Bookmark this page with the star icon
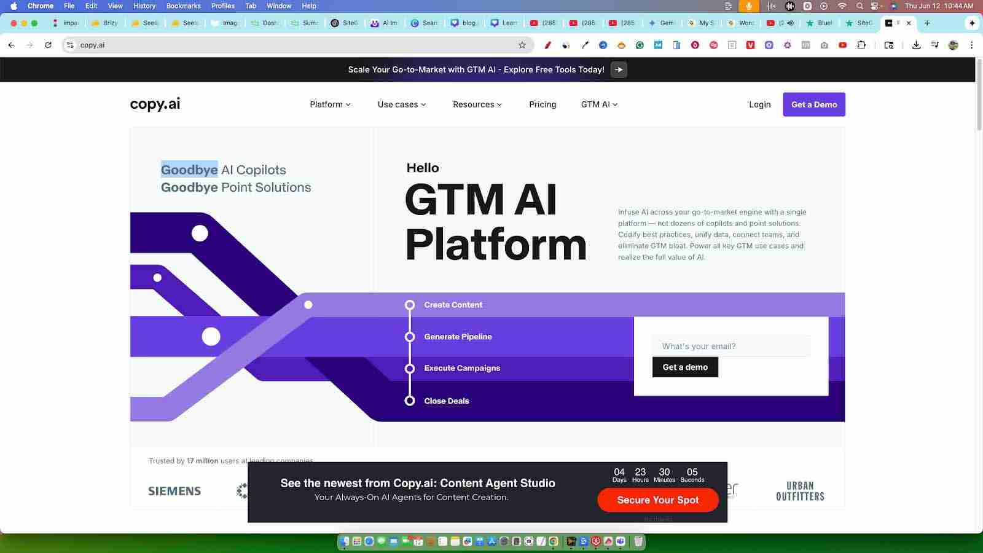This screenshot has width=983, height=553. pos(522,45)
